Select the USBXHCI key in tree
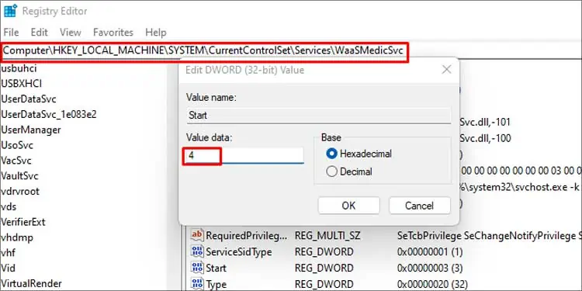582x291 pixels. (21, 84)
